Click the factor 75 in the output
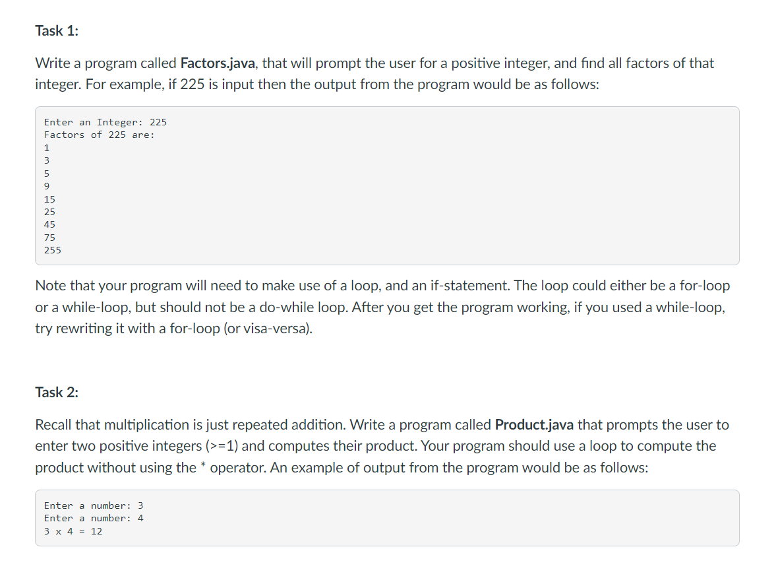 49,238
